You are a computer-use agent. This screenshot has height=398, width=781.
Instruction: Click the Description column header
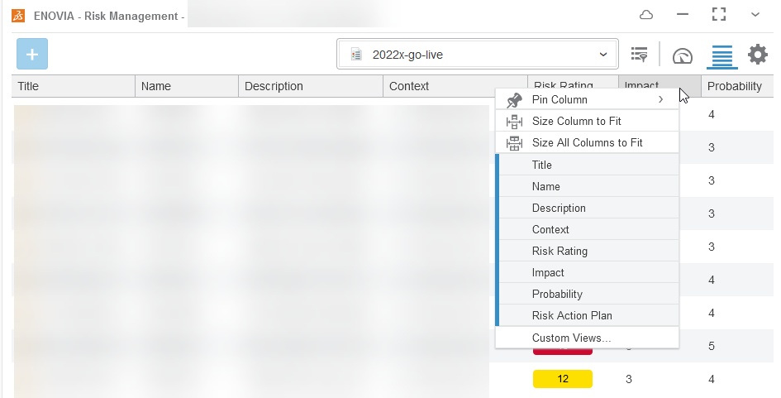pos(311,86)
